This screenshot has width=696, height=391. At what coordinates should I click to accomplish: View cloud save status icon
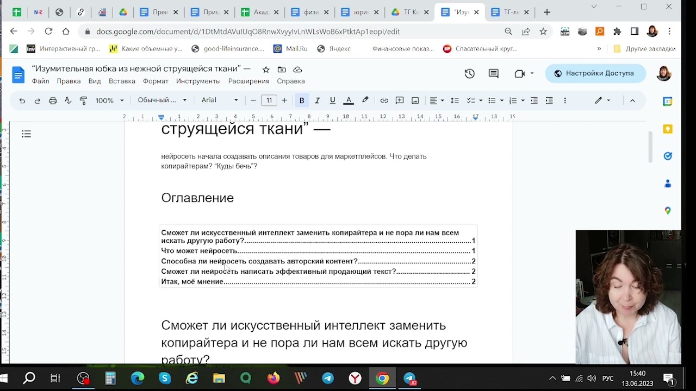click(x=297, y=70)
